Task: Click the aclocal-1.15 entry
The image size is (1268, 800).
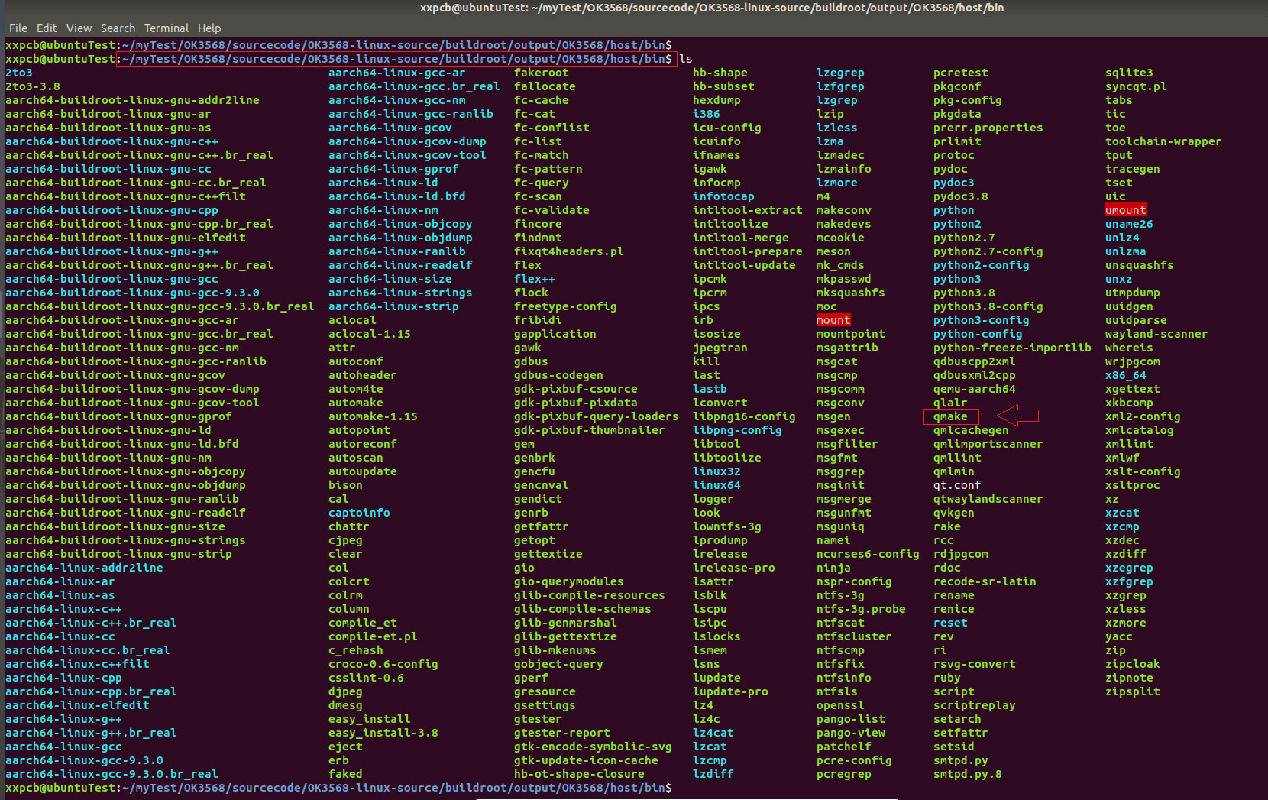Action: coord(370,334)
